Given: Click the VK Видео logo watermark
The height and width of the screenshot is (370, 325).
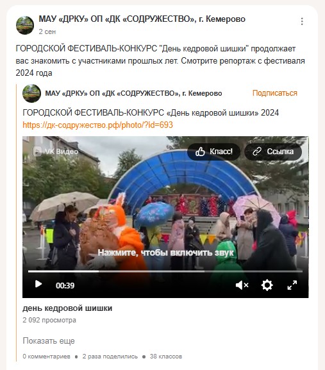Looking at the screenshot, I should (x=56, y=152).
